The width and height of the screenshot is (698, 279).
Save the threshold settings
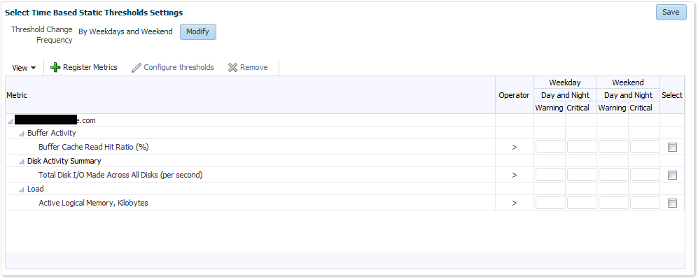(x=671, y=13)
